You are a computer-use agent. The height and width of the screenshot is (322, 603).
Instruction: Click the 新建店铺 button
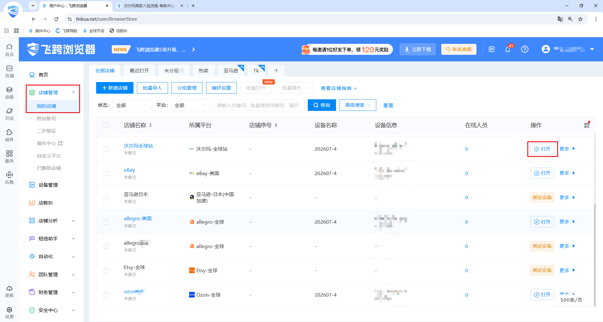[x=115, y=88]
